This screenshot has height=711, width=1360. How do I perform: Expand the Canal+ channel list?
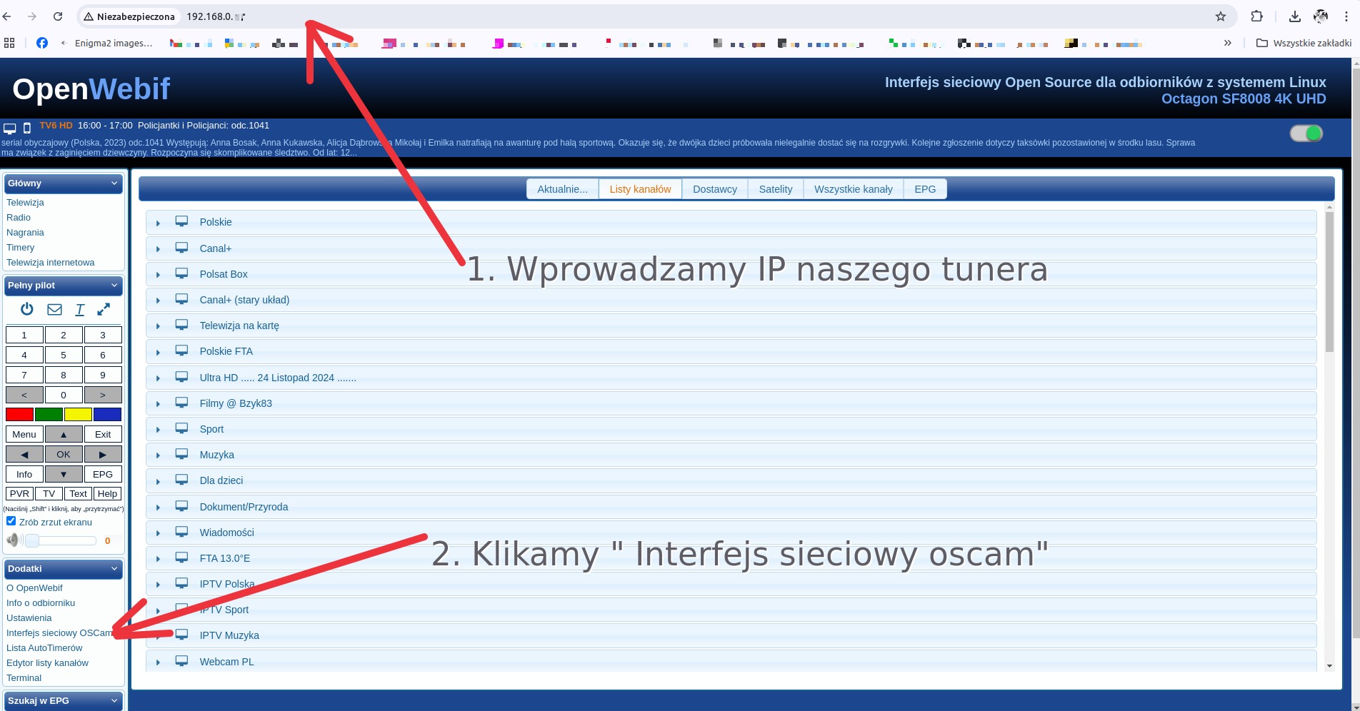point(159,249)
